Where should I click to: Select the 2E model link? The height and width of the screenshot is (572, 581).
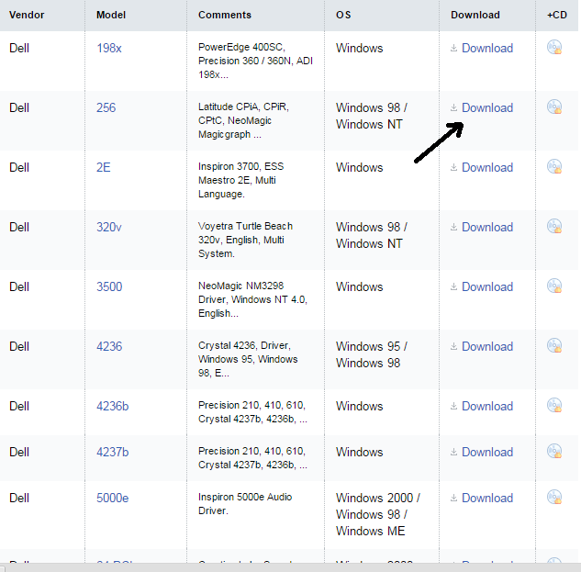pos(104,167)
